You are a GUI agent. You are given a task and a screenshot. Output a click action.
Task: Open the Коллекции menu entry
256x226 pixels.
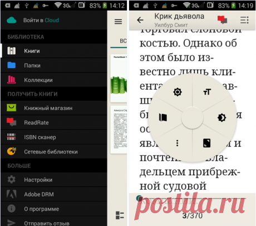[54, 80]
